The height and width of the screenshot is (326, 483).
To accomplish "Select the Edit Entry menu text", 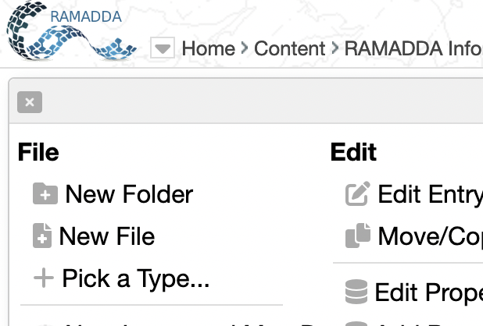I will tap(430, 193).
